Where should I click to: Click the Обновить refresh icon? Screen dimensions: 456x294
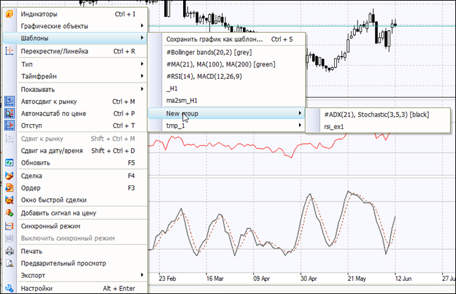point(9,163)
